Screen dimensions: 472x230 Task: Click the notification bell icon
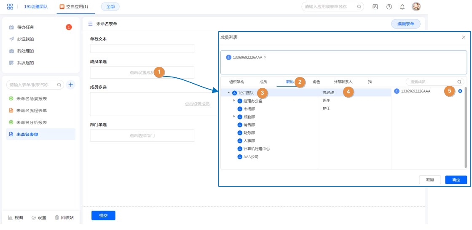(402, 7)
